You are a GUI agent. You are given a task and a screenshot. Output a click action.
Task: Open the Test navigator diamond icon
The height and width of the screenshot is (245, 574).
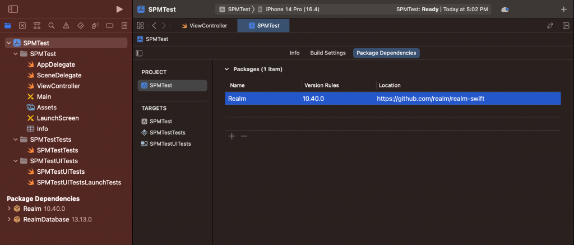coord(81,26)
